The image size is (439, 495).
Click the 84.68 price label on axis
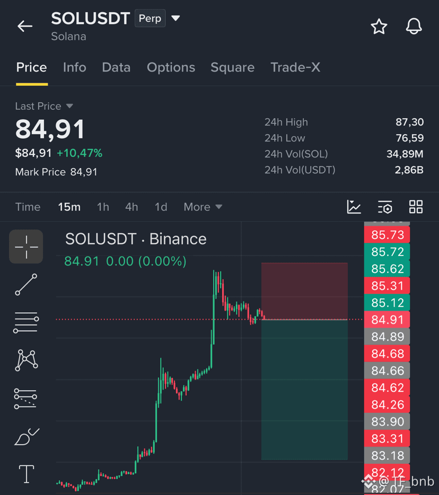[x=387, y=353]
